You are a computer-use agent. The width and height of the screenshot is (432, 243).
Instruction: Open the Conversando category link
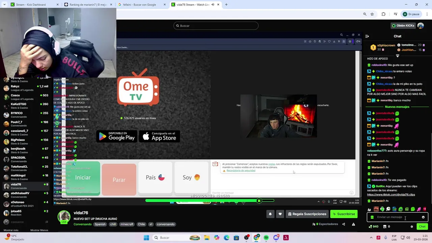82,224
